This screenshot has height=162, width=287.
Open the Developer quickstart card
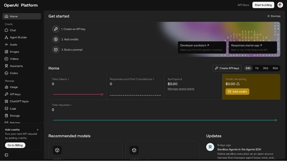202,47
